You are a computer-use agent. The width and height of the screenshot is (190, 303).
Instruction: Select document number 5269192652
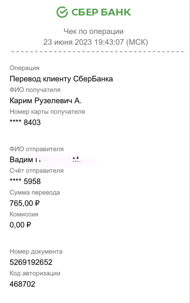(31, 262)
